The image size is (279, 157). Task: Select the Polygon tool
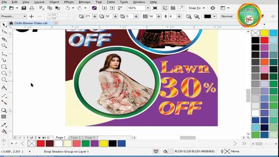pyautogui.click(x=4, y=79)
